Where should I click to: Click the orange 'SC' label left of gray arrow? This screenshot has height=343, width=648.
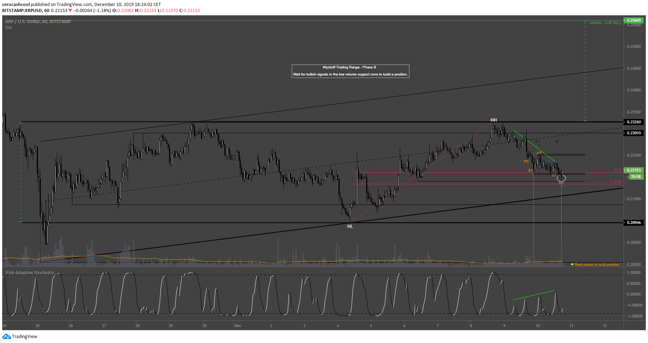(x=530, y=170)
